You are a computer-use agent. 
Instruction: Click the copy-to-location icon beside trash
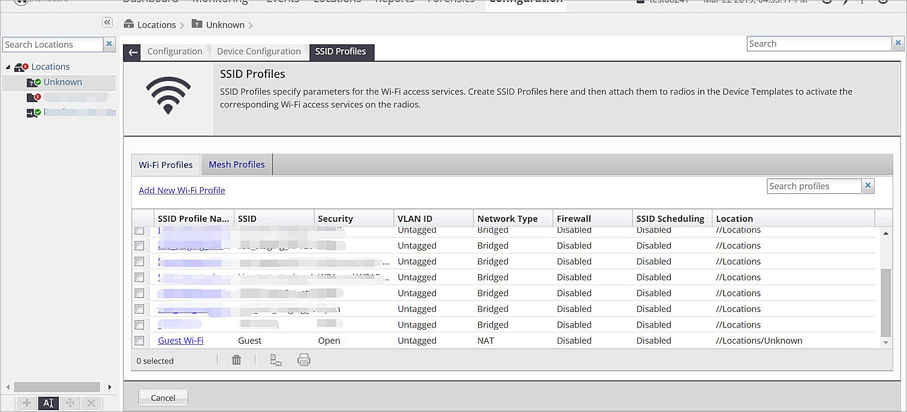[276, 360]
